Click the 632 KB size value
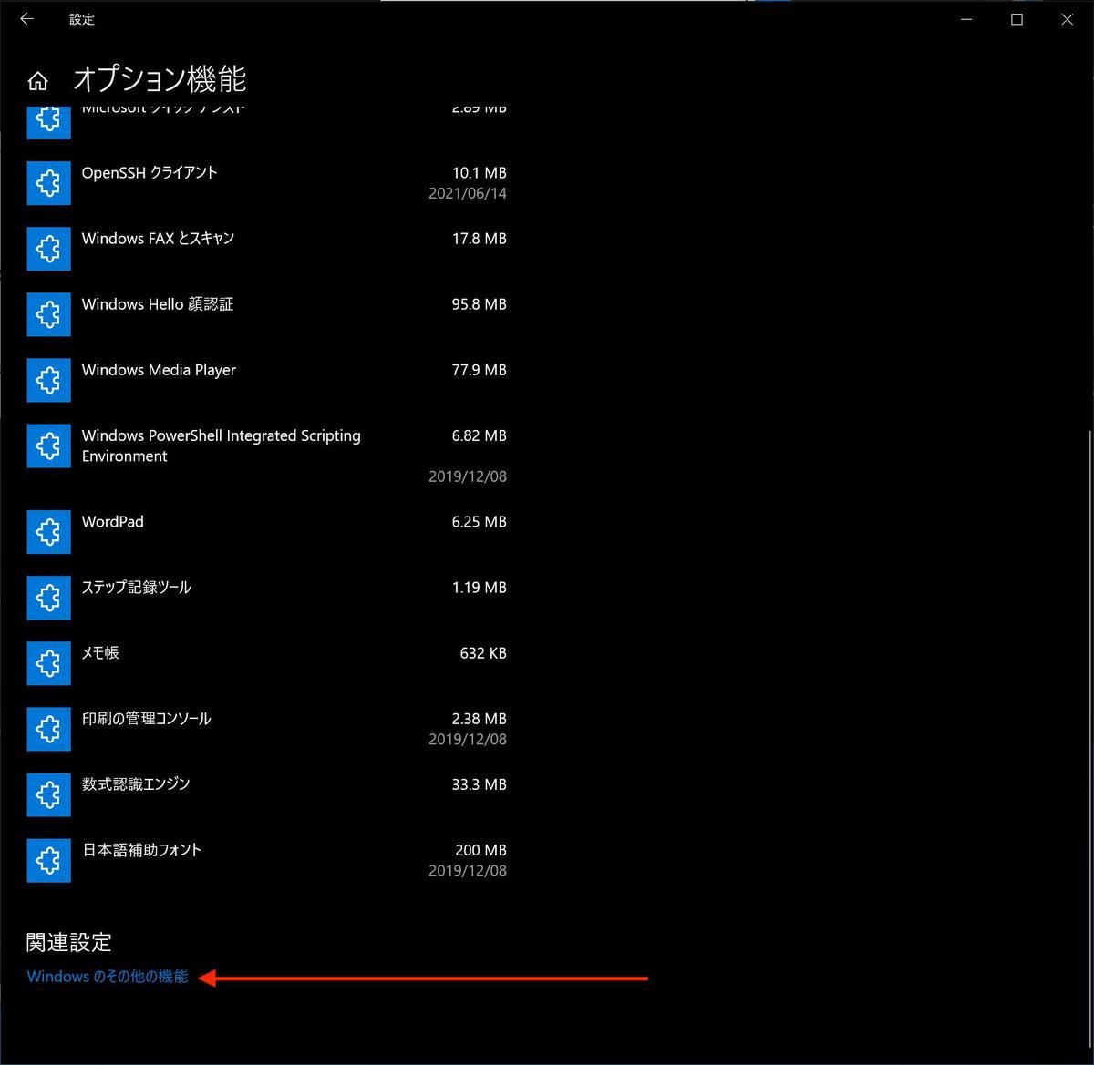This screenshot has width=1094, height=1065. [x=483, y=652]
